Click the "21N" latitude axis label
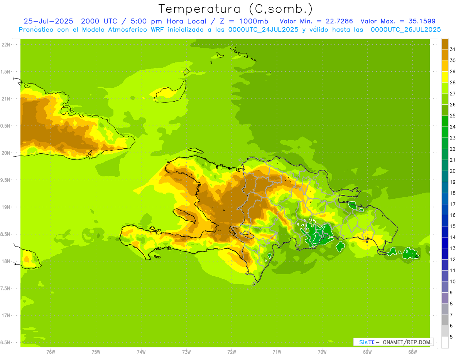 point(6,99)
